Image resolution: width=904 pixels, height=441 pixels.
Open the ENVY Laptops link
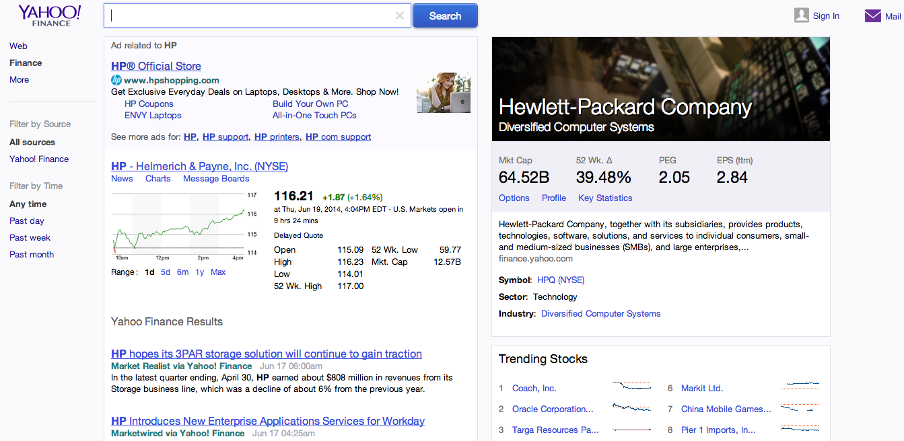tap(153, 115)
